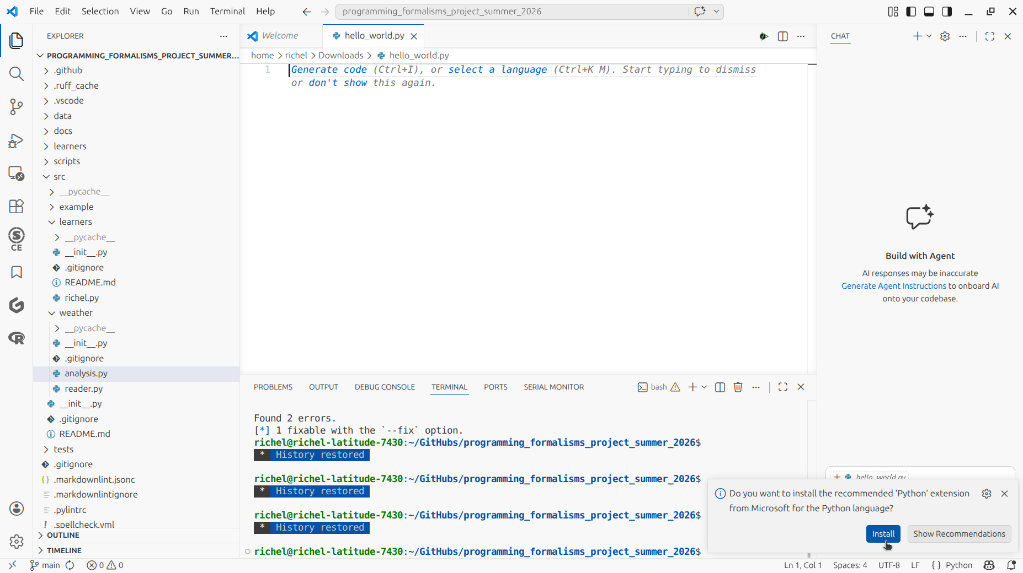The width and height of the screenshot is (1023, 573).
Task: Open the Explorer view in activity bar
Action: pyautogui.click(x=17, y=41)
